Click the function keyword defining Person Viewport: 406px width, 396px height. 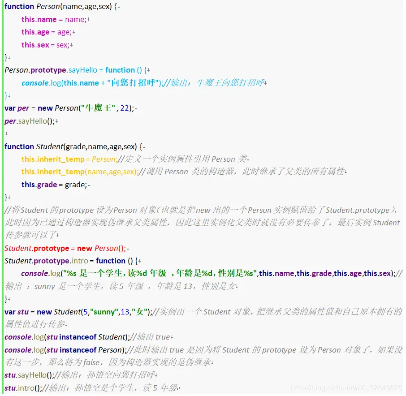click(x=18, y=6)
